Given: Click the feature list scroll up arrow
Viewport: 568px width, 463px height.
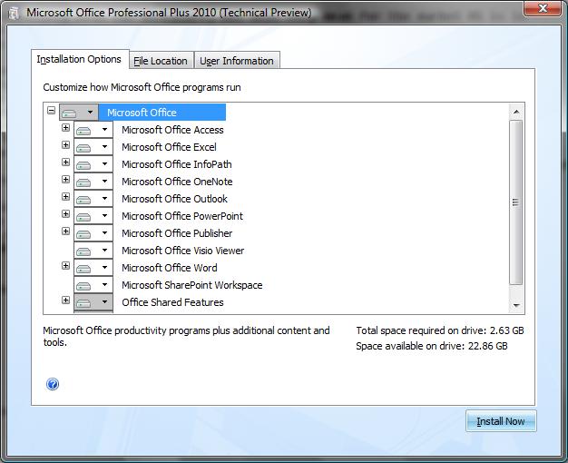Looking at the screenshot, I should tap(516, 112).
